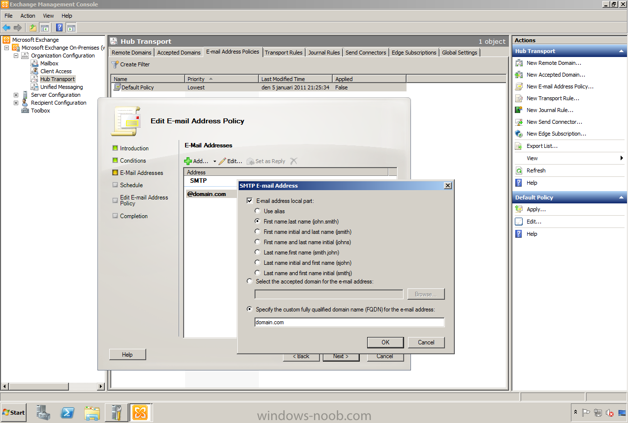Select the accepted domain radio option
This screenshot has height=423, width=628.
click(250, 282)
